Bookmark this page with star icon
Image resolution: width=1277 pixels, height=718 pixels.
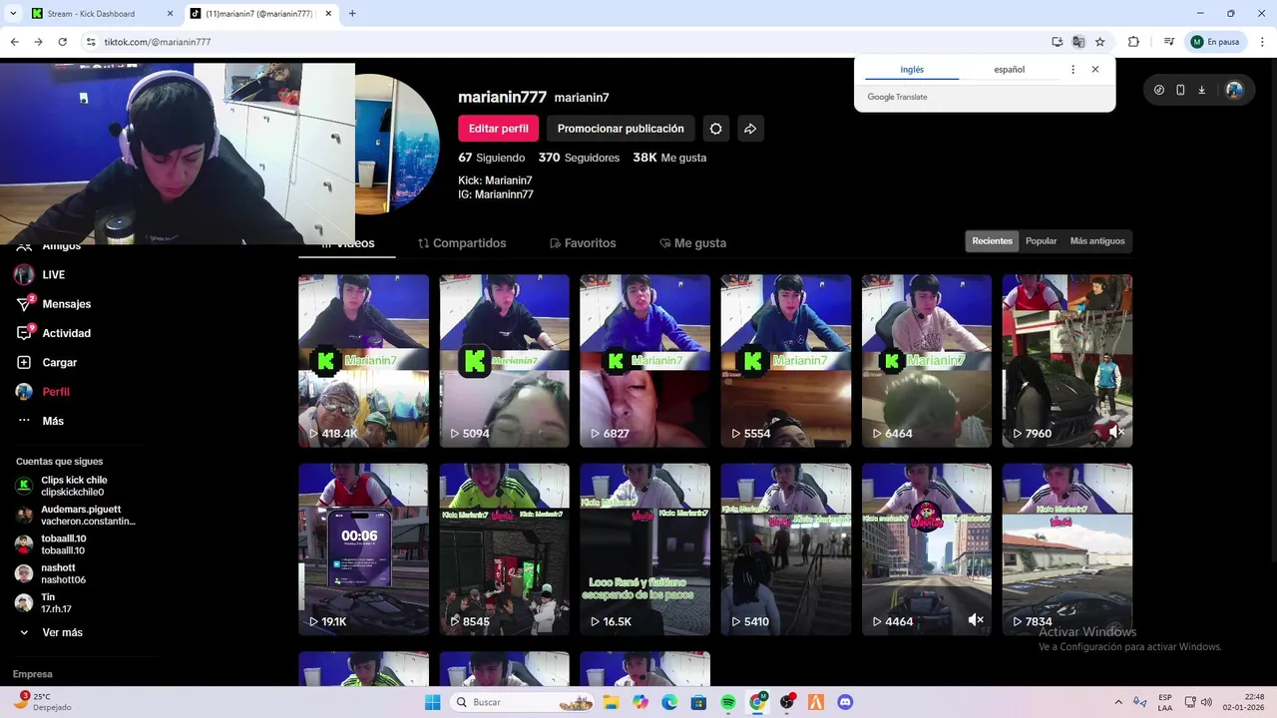tap(1099, 42)
